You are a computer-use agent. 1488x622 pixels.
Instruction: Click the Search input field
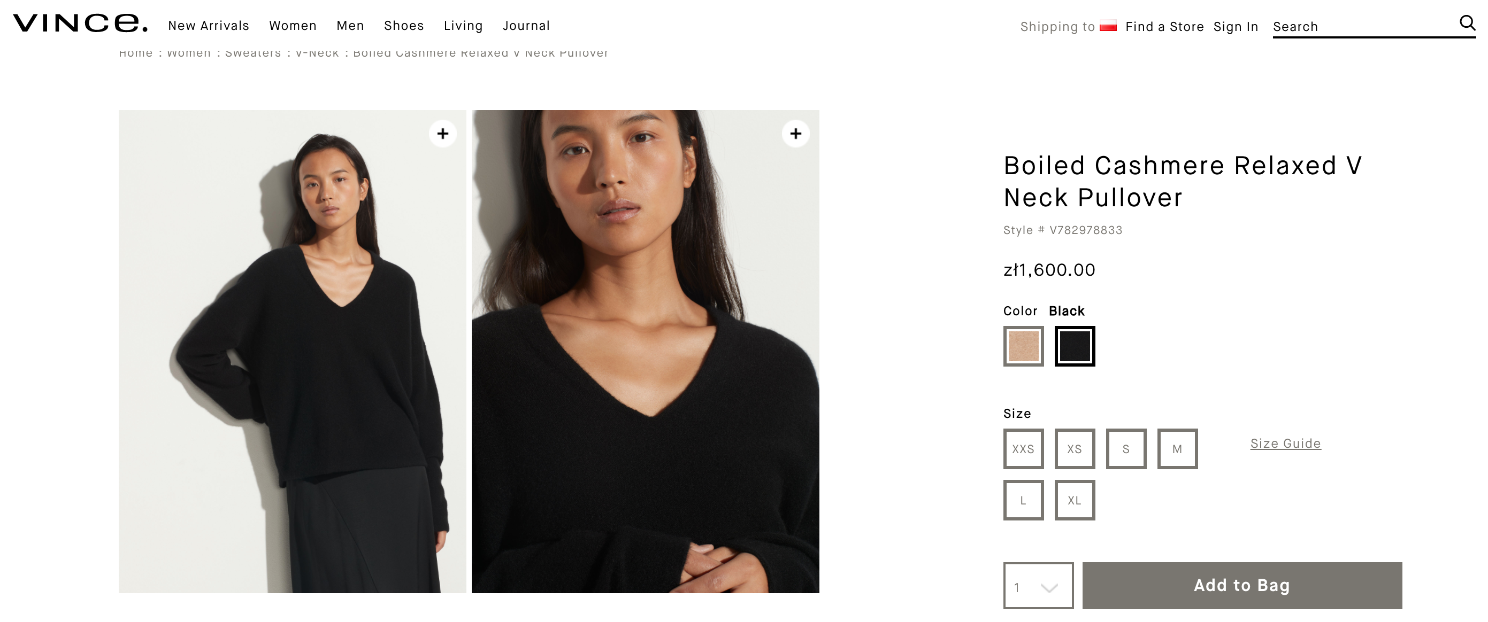tap(1363, 27)
